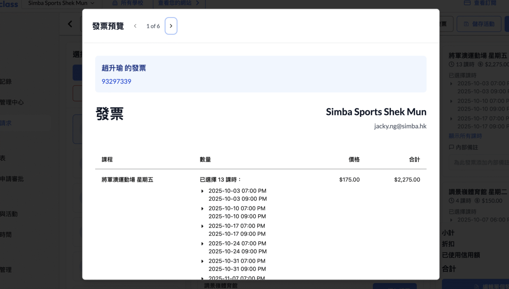This screenshot has width=509, height=289.
Task: Open 查看您的網站 in the top bar
Action: point(179,3)
